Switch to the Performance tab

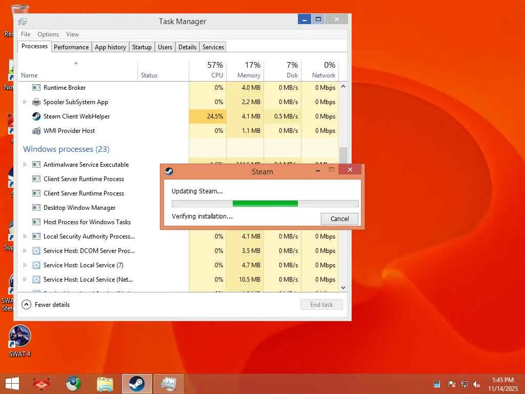click(71, 47)
